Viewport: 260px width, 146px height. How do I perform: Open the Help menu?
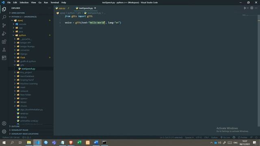64,2
